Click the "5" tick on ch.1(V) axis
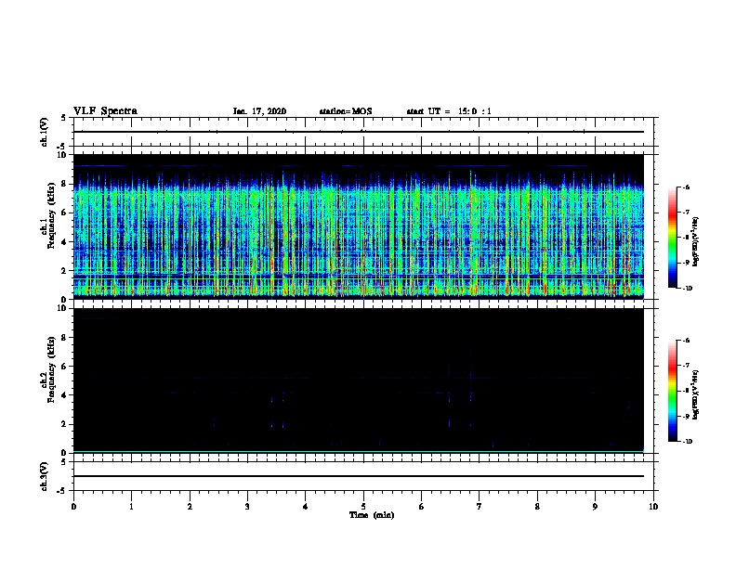Viewport: 736px width, 568px height. pos(64,118)
